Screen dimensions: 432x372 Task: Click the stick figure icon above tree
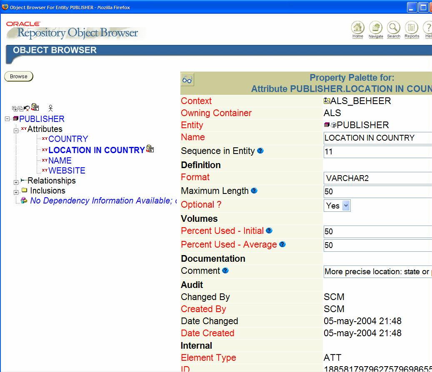tap(50, 108)
